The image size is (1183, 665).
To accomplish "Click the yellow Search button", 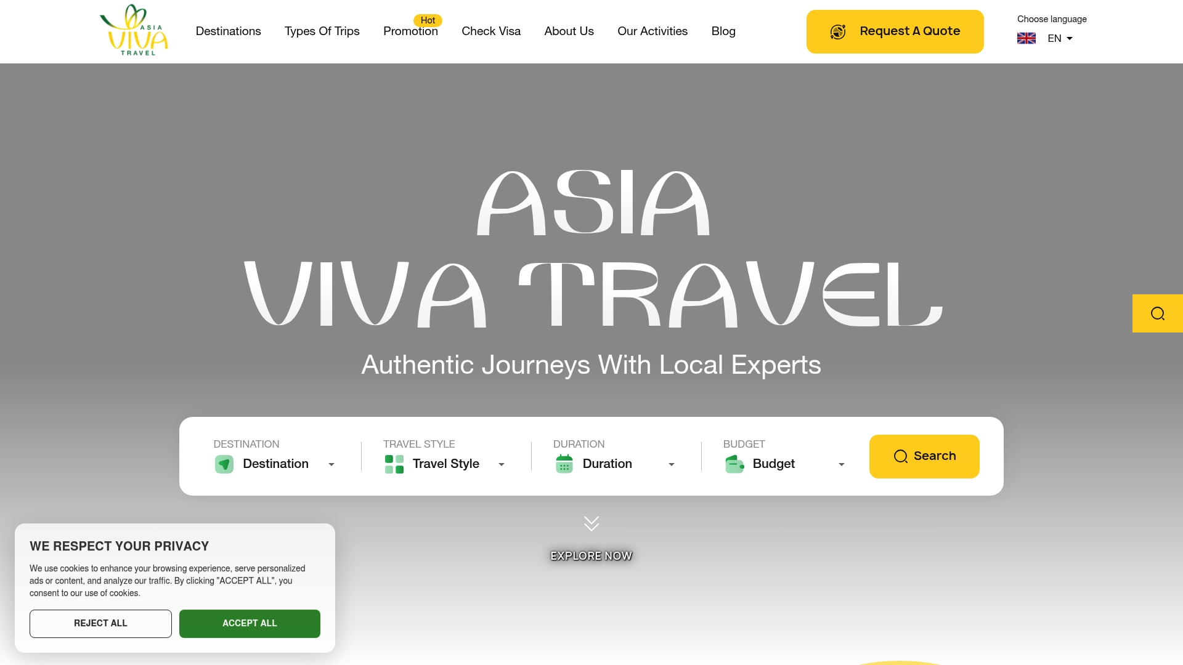I will tap(924, 456).
